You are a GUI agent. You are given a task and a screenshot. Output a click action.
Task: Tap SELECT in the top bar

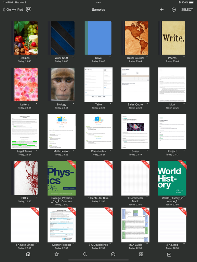(187, 10)
